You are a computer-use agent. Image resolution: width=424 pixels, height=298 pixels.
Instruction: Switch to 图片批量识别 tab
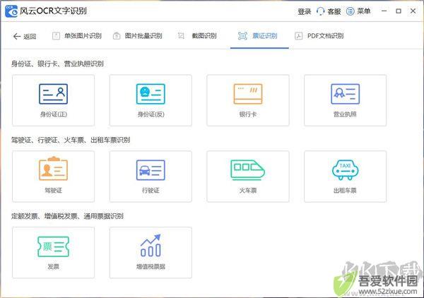coord(143,36)
